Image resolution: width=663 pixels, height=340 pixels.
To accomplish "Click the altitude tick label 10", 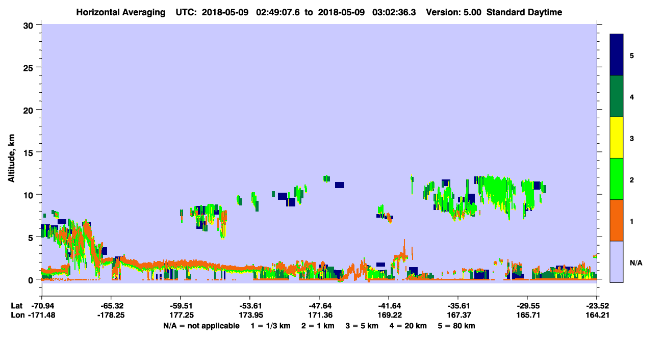I will pos(29,195).
